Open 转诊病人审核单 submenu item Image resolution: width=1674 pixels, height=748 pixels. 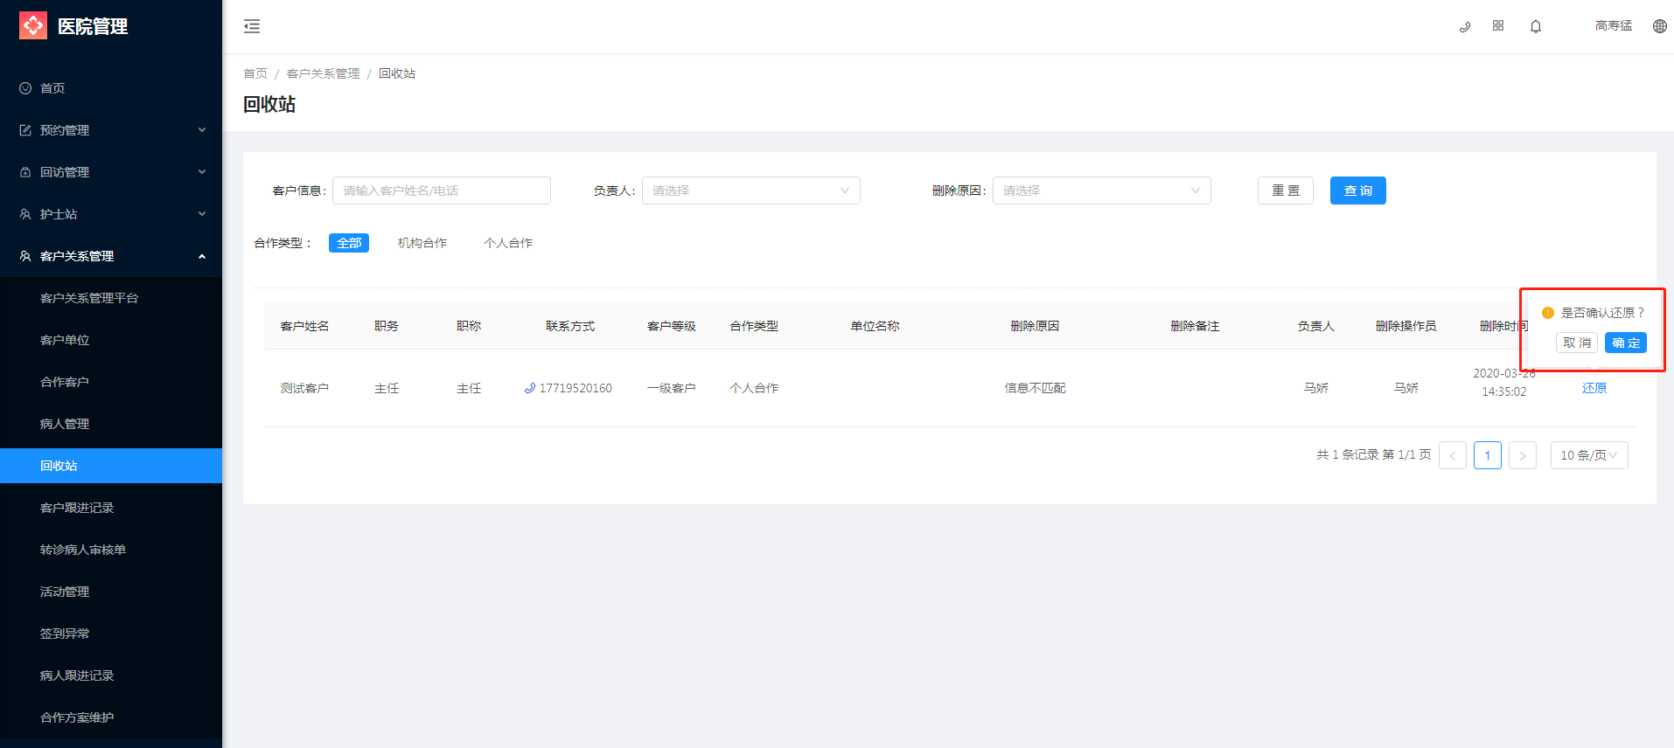pos(111,550)
